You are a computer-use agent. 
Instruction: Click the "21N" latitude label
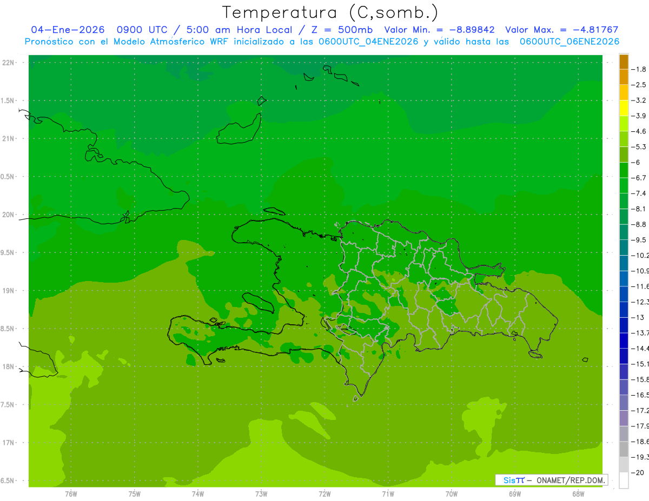click(x=8, y=138)
